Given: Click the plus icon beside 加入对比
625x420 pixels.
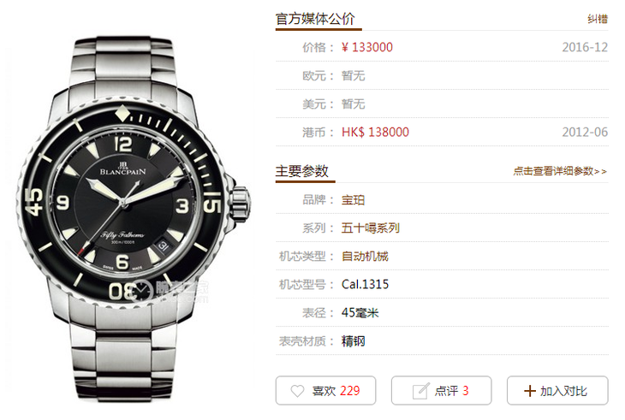Looking at the screenshot, I should tap(529, 391).
